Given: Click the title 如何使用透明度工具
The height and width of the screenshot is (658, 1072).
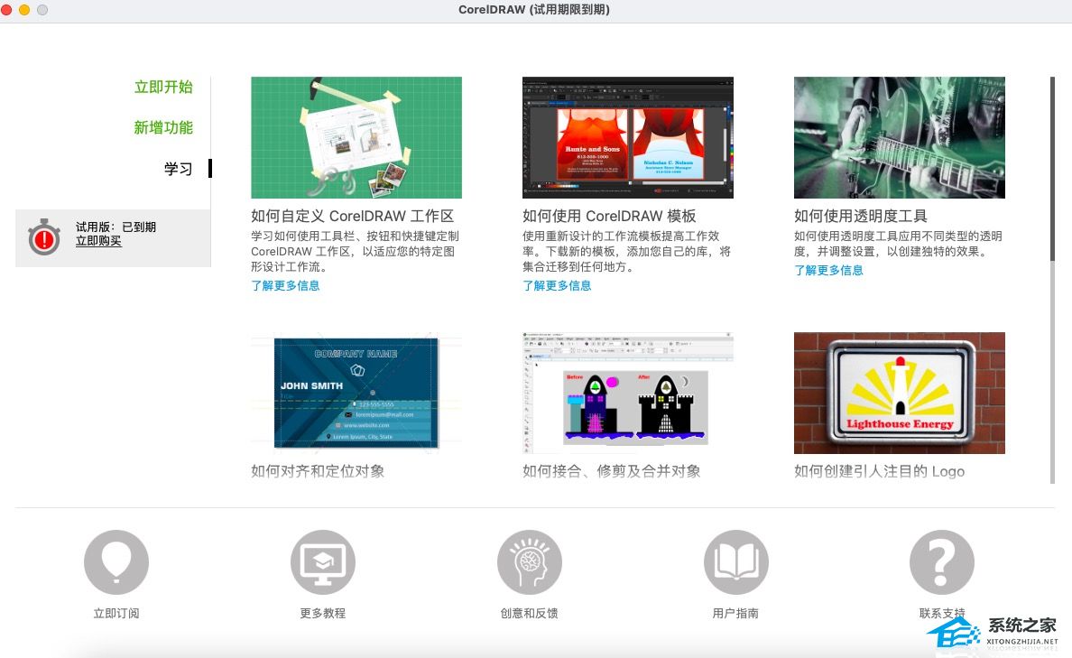Looking at the screenshot, I should 860,216.
